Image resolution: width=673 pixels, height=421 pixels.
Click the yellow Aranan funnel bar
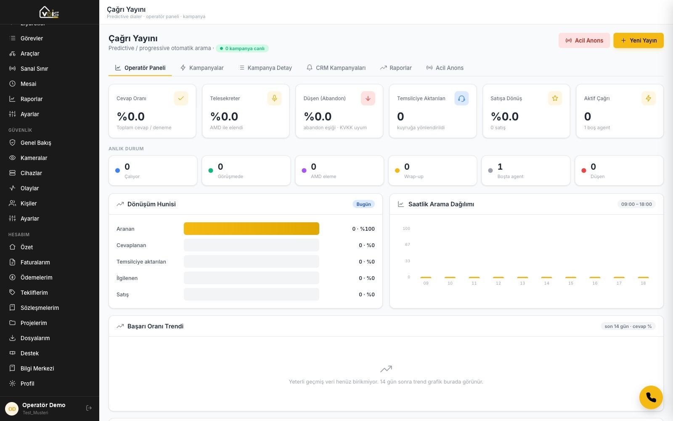252,229
